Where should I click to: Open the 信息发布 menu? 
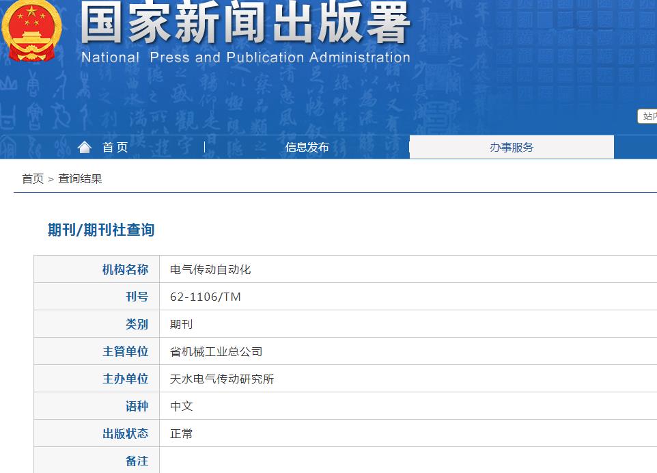pyautogui.click(x=307, y=146)
